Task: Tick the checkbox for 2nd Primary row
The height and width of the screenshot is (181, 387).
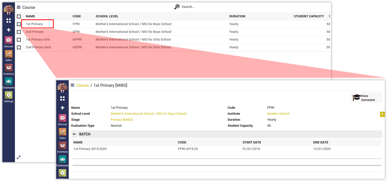Action: click(19, 32)
